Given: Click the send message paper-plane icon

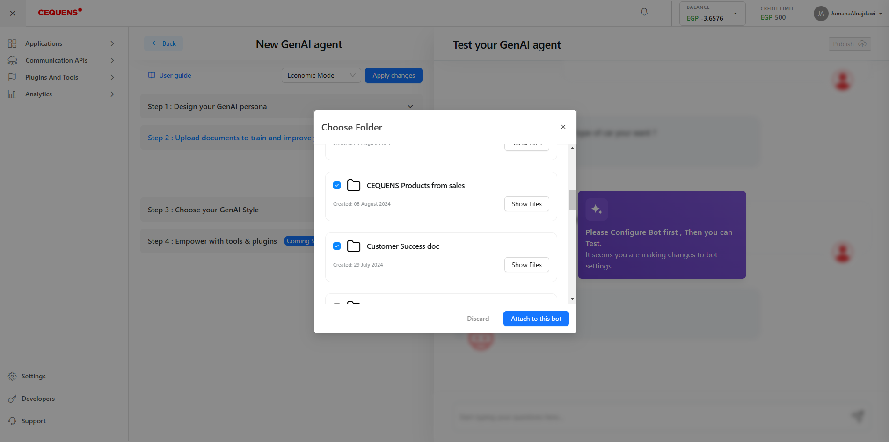Looking at the screenshot, I should [x=858, y=415].
